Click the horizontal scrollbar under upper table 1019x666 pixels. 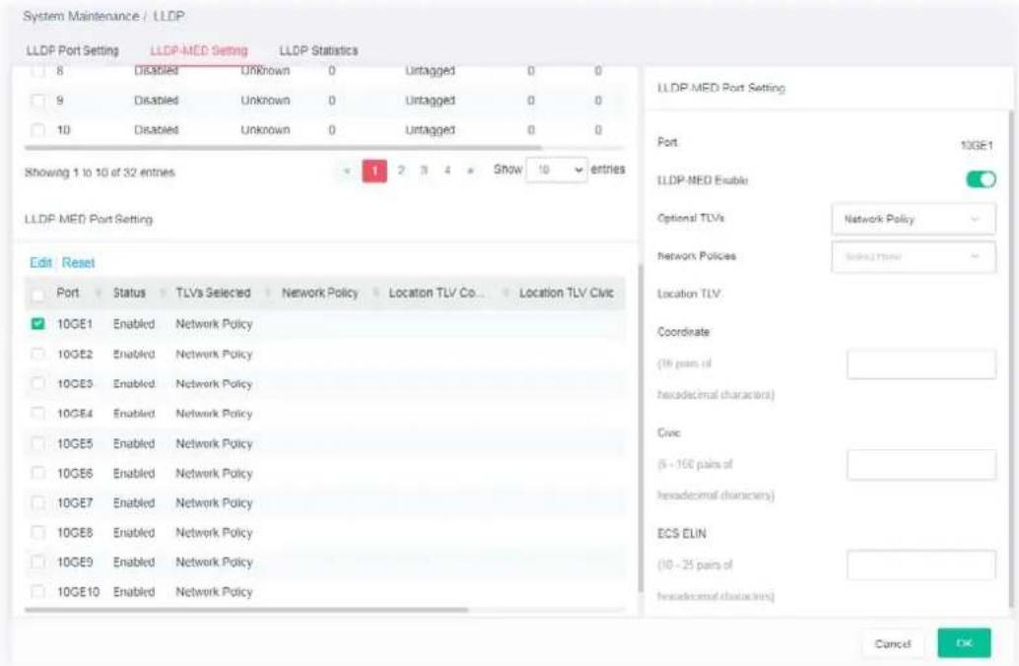[x=283, y=148]
